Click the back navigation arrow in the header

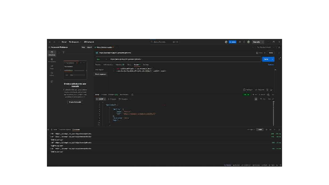tap(55, 42)
